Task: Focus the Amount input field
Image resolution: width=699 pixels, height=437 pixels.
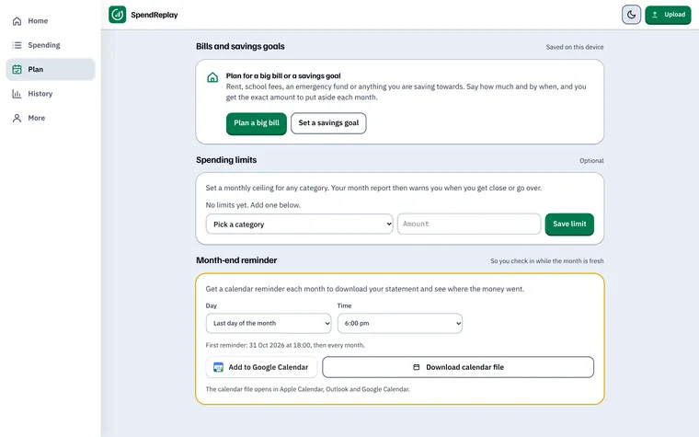Action: pyautogui.click(x=469, y=224)
